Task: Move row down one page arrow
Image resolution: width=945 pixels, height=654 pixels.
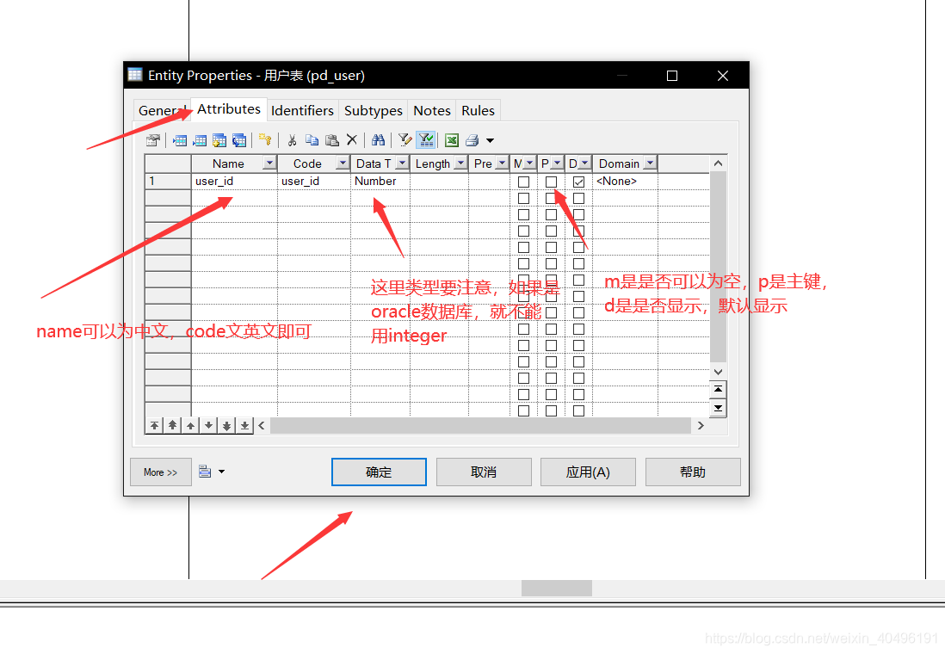Action: point(226,426)
